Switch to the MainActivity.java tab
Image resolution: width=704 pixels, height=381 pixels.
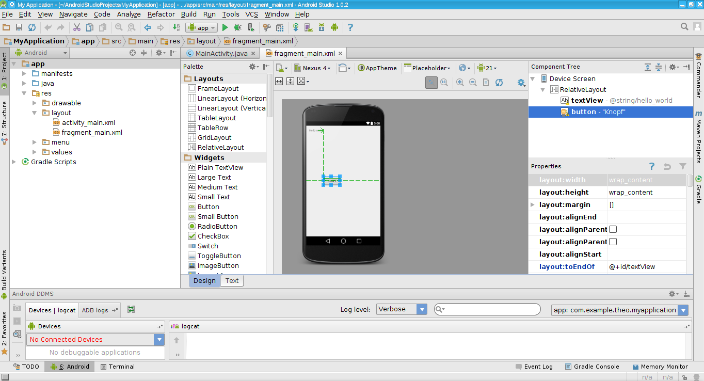click(221, 53)
